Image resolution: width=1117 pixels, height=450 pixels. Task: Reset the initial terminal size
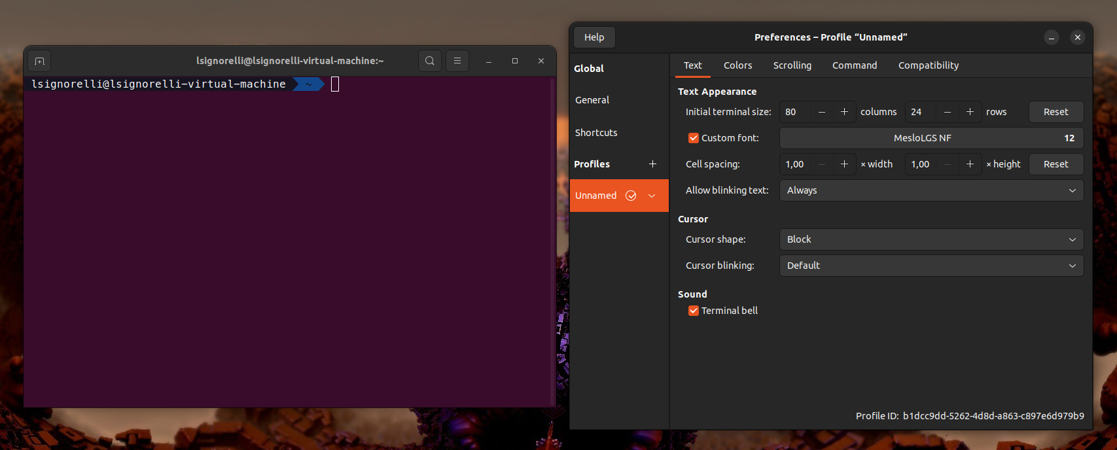click(x=1055, y=112)
